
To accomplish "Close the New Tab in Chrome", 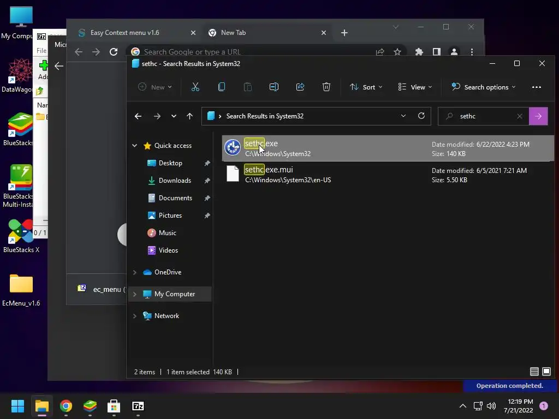I will [x=323, y=33].
